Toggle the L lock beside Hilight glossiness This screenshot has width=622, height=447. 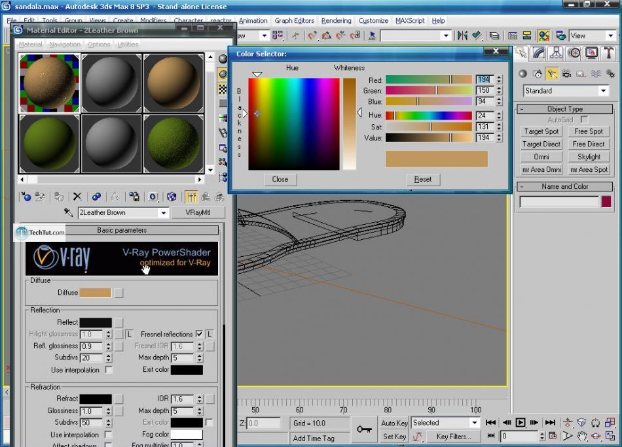click(x=130, y=334)
